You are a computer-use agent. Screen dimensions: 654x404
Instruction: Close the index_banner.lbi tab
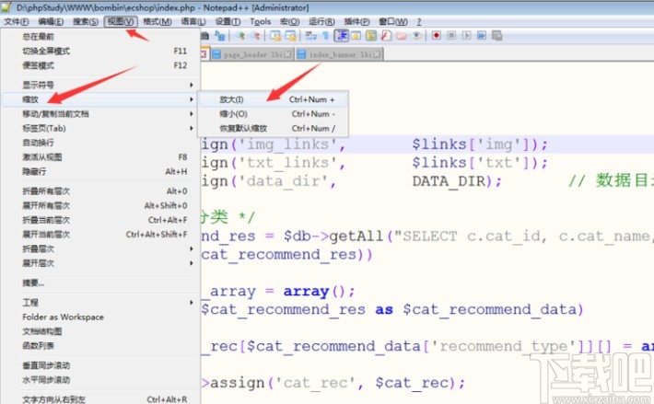[377, 54]
